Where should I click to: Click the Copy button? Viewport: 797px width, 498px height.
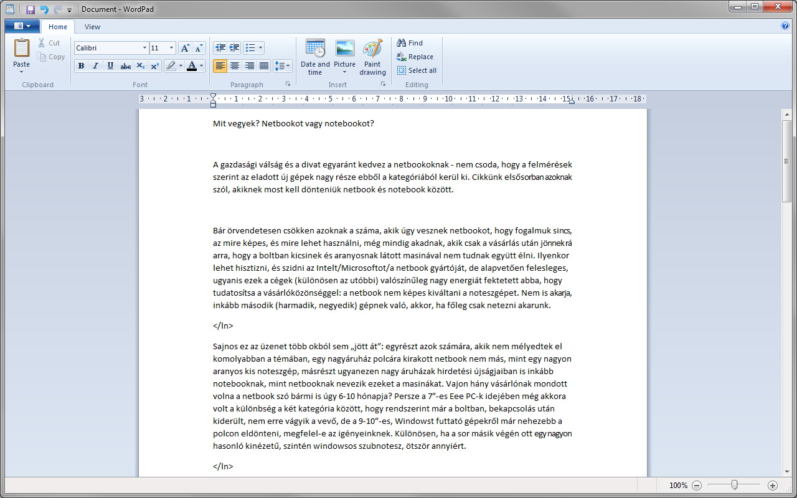click(51, 57)
